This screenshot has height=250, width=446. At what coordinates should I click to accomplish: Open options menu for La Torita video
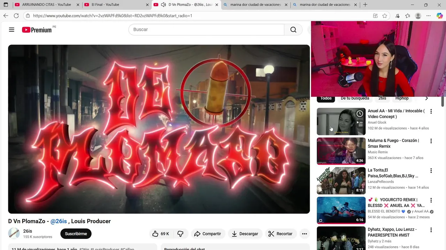pyautogui.click(x=431, y=170)
